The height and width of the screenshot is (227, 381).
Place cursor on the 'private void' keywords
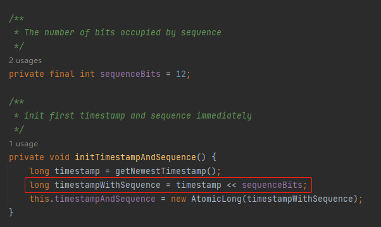click(x=39, y=157)
